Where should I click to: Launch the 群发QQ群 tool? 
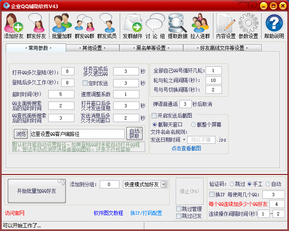pos(85,26)
